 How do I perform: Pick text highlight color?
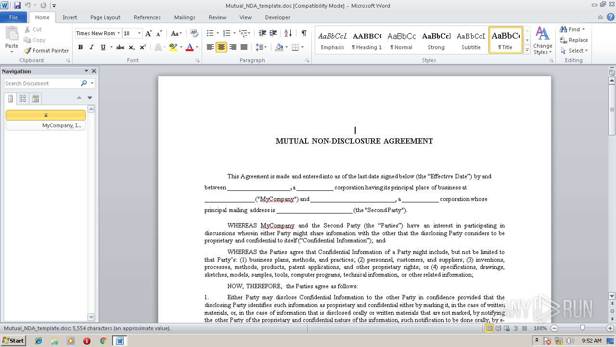[x=173, y=47]
